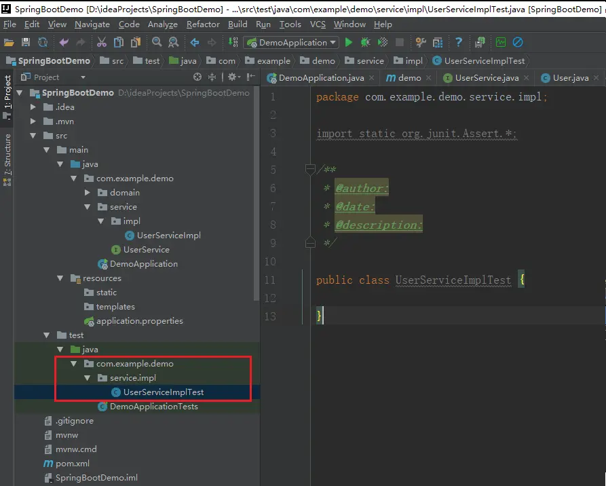Viewport: 606px width, 486px height.
Task: Collapse the resources folder
Action: [x=60, y=278]
